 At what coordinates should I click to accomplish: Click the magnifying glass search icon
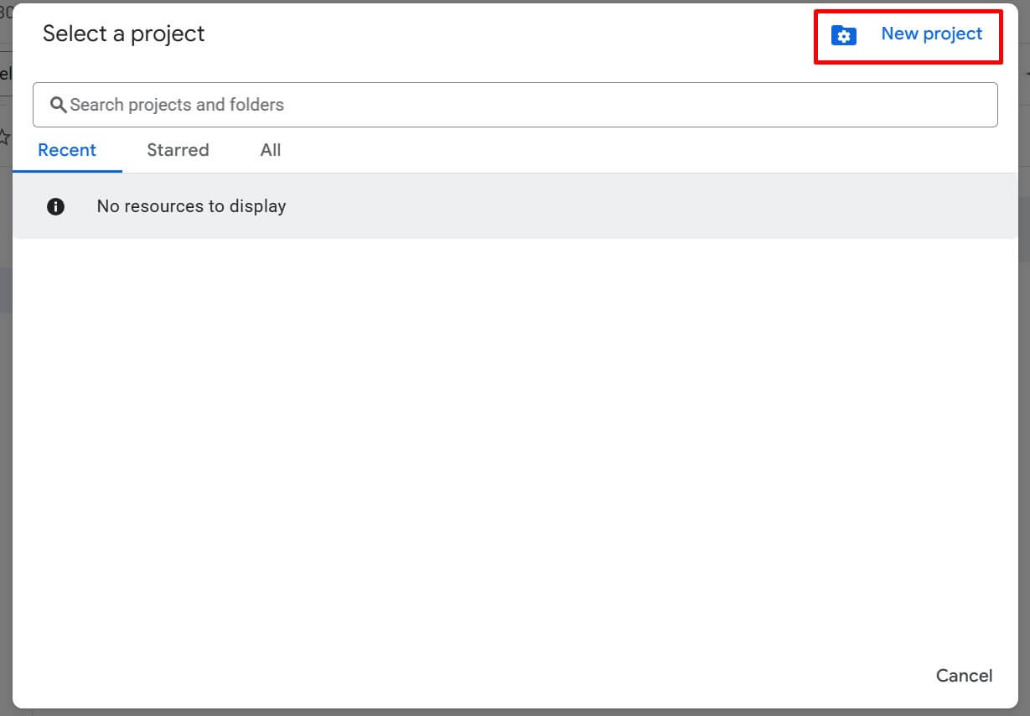(58, 105)
